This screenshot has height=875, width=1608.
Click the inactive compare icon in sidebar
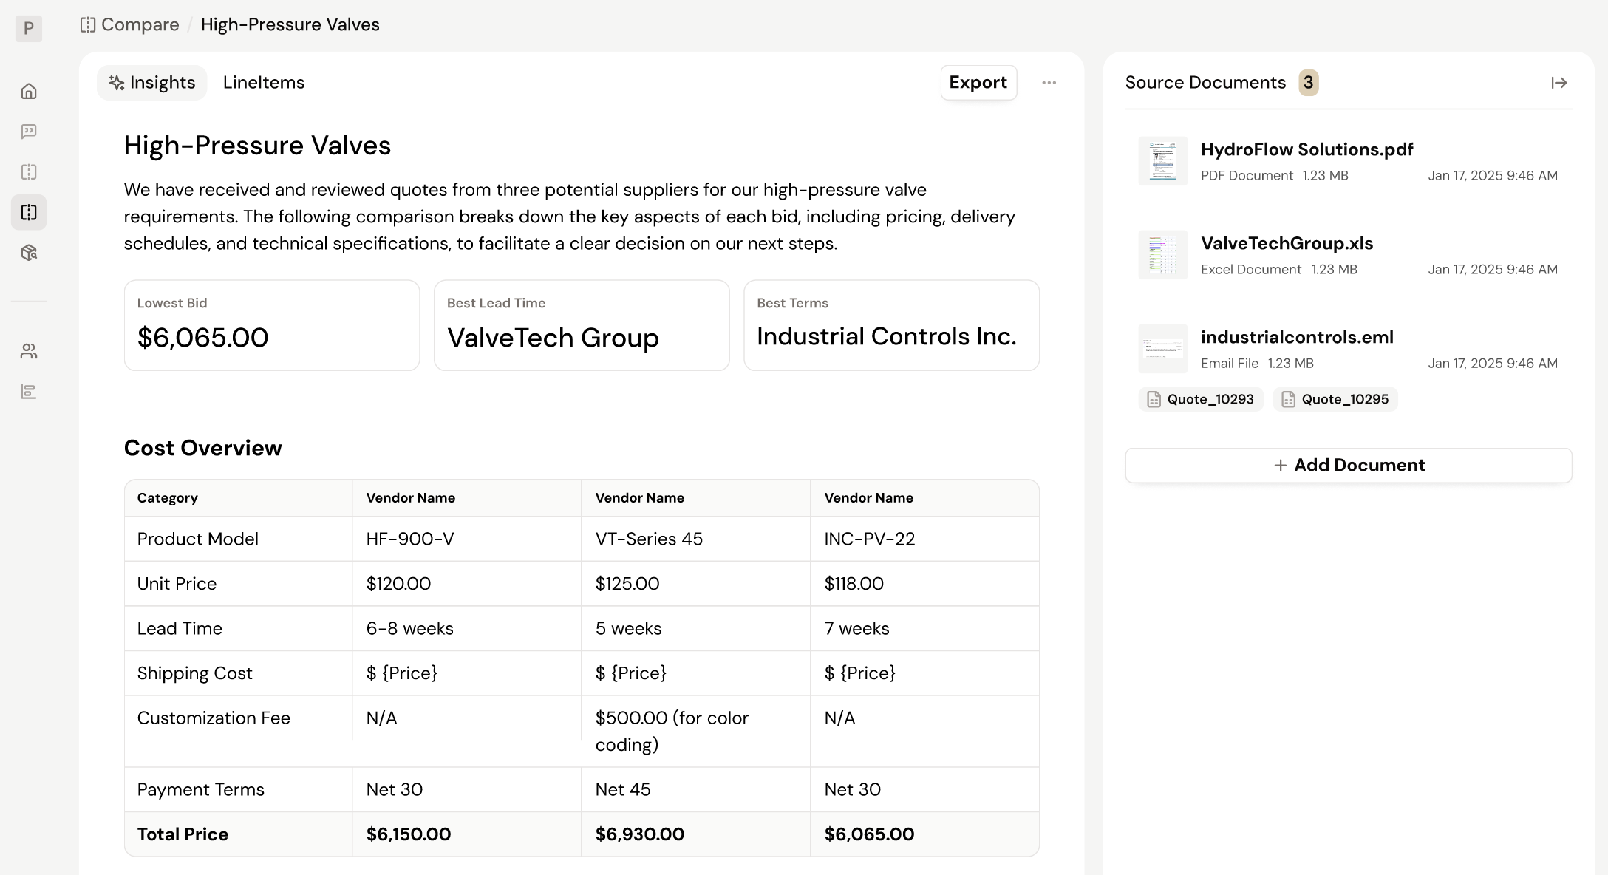click(29, 172)
